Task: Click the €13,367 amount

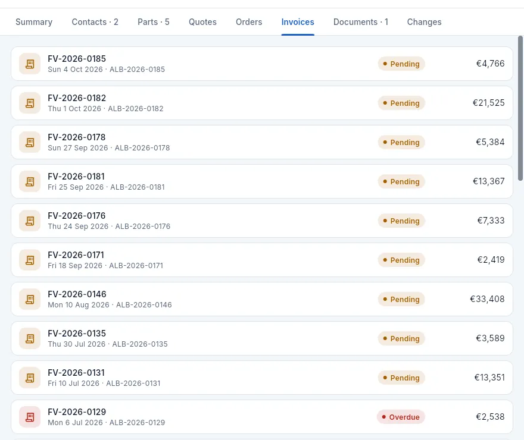Action: pyautogui.click(x=489, y=181)
